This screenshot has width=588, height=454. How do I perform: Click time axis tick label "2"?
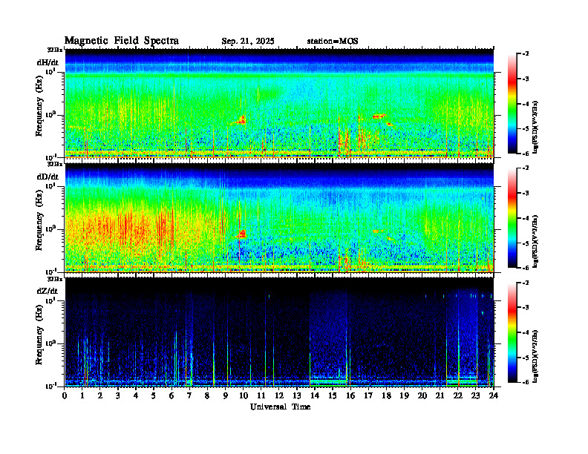[100, 395]
